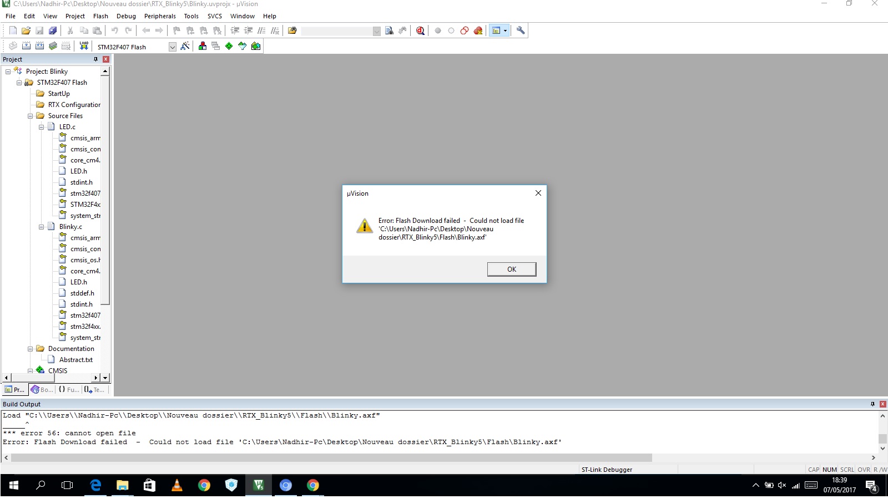
Task: Open Options for Target magic wand icon
Action: (x=185, y=46)
